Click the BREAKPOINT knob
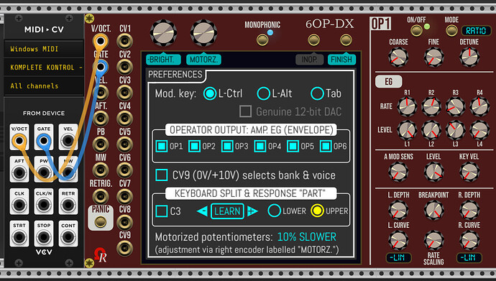This screenshot has width=496, height=281. click(x=433, y=210)
